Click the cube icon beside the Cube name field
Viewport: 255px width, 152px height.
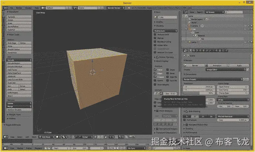pos(156,17)
